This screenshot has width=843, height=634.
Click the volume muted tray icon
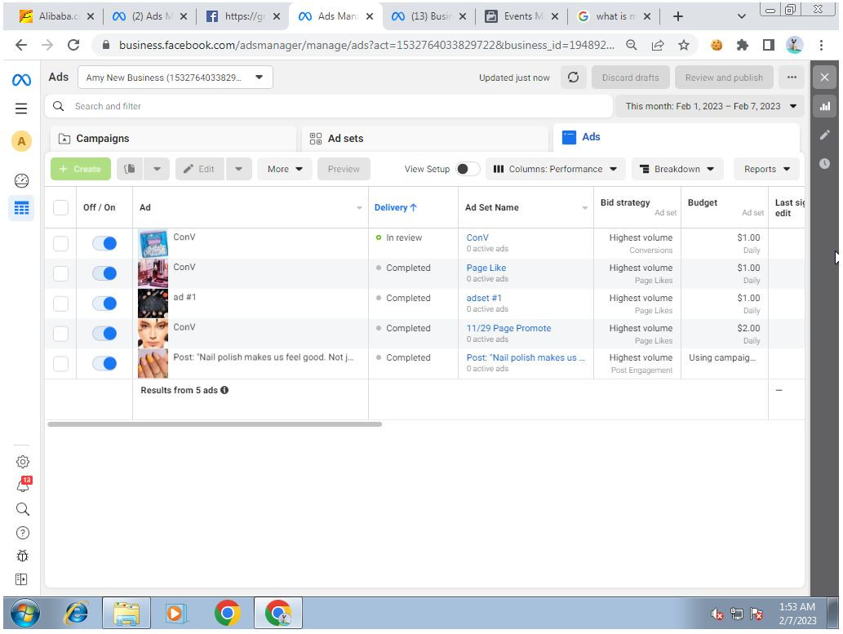point(717,614)
